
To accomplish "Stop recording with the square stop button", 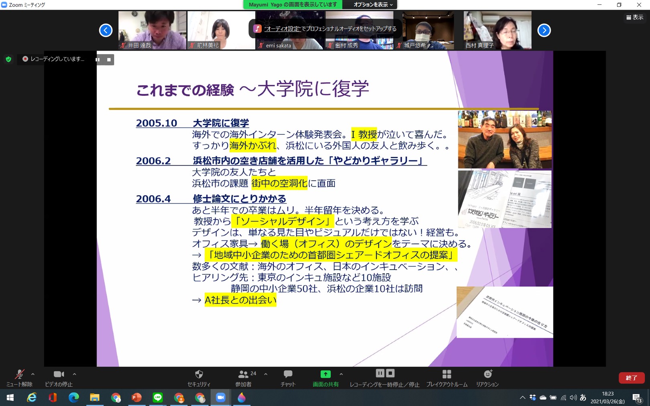I will [109, 60].
